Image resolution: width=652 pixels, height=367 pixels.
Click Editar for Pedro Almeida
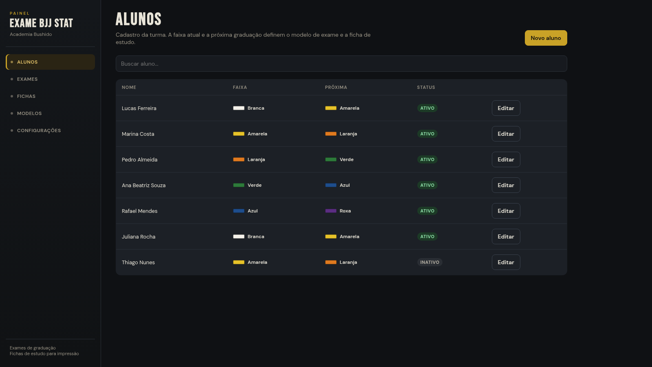coord(506,159)
